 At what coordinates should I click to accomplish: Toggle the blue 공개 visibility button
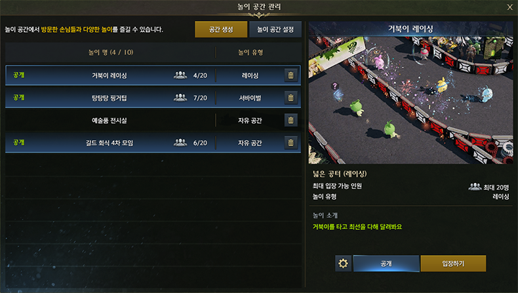(x=386, y=264)
